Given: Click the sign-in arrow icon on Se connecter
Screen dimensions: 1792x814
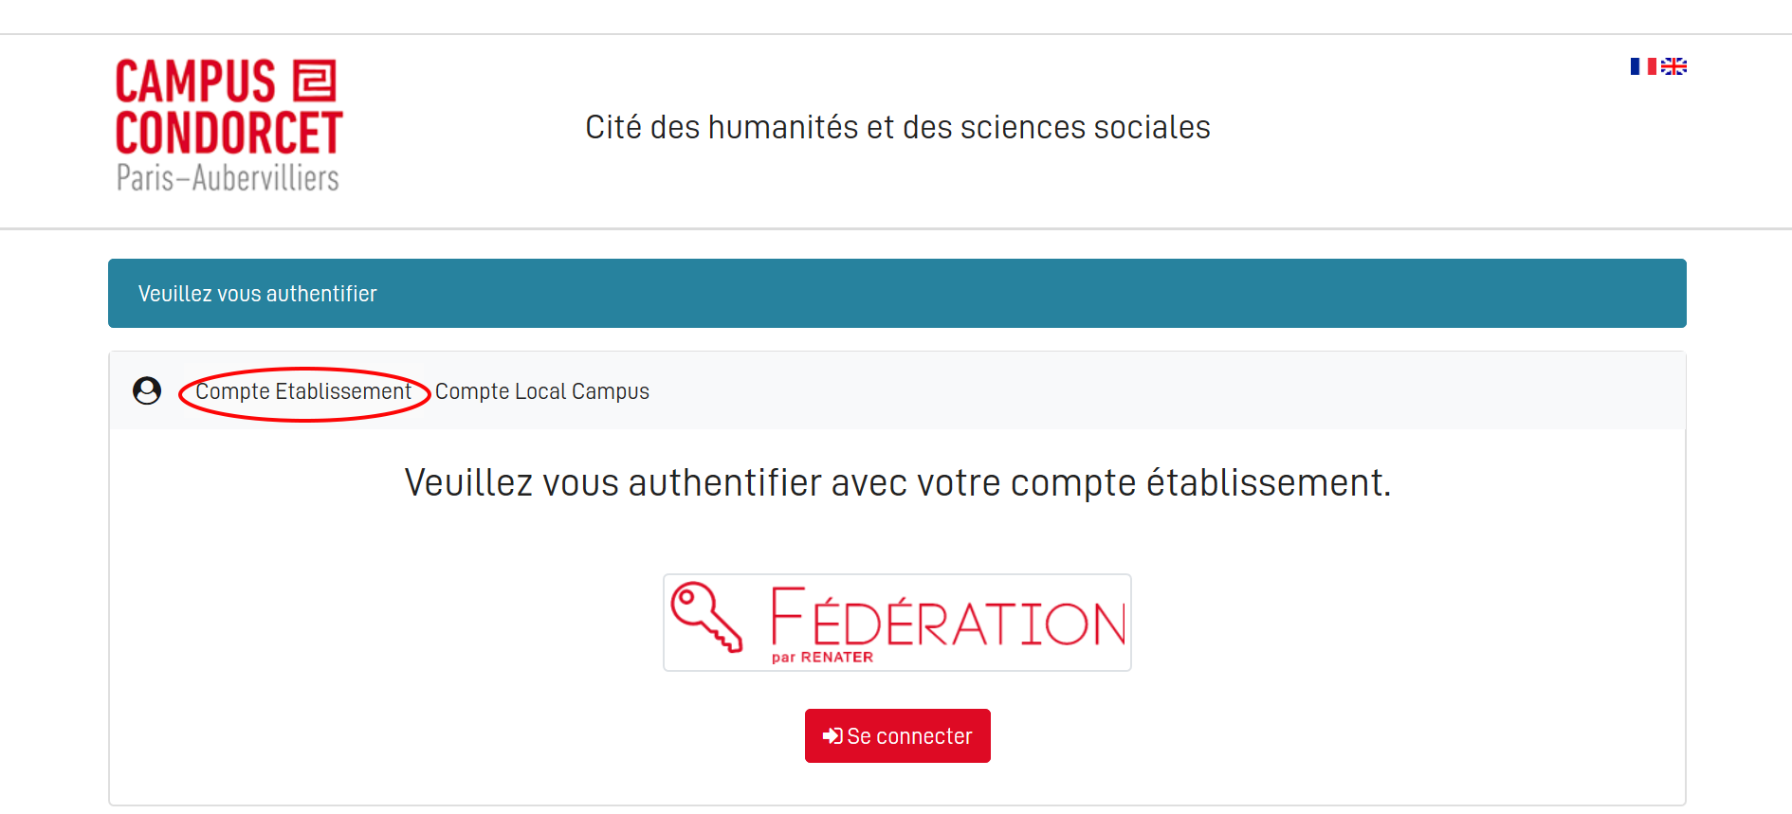Looking at the screenshot, I should click(x=832, y=736).
